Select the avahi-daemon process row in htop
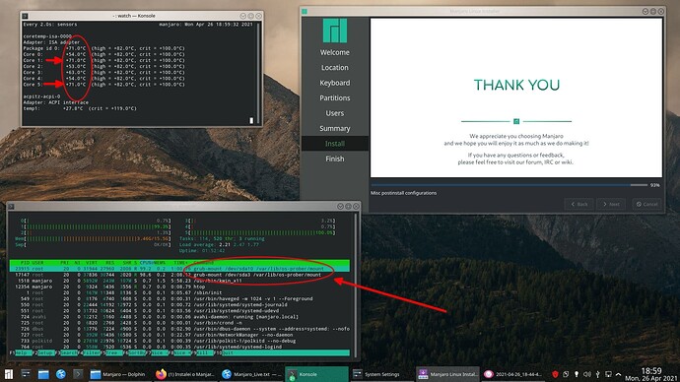The height and width of the screenshot is (382, 680). (179, 317)
